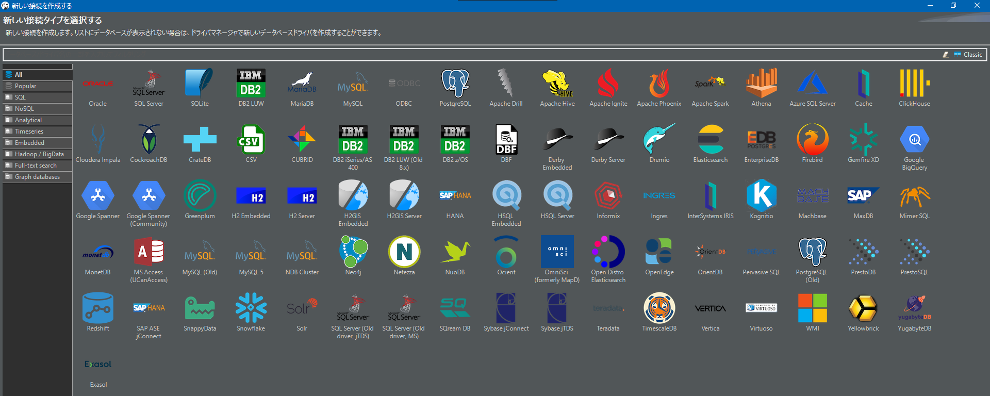Choose the Elasticsearch icon
This screenshot has width=990, height=396.
click(x=710, y=140)
